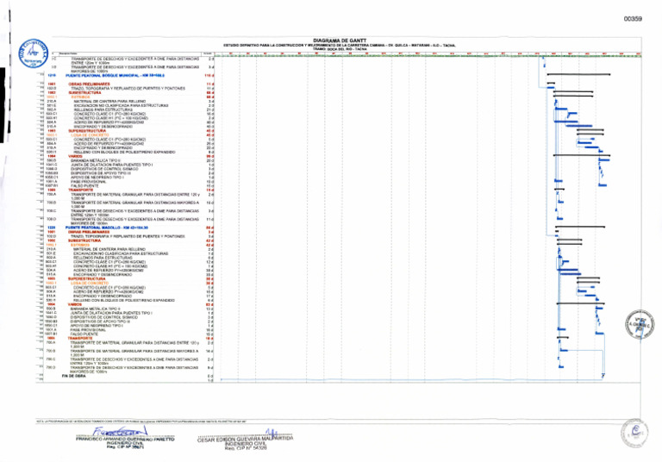Click the first FALSO PUENTE task row
This screenshot has width=662, height=462.
(x=87, y=185)
